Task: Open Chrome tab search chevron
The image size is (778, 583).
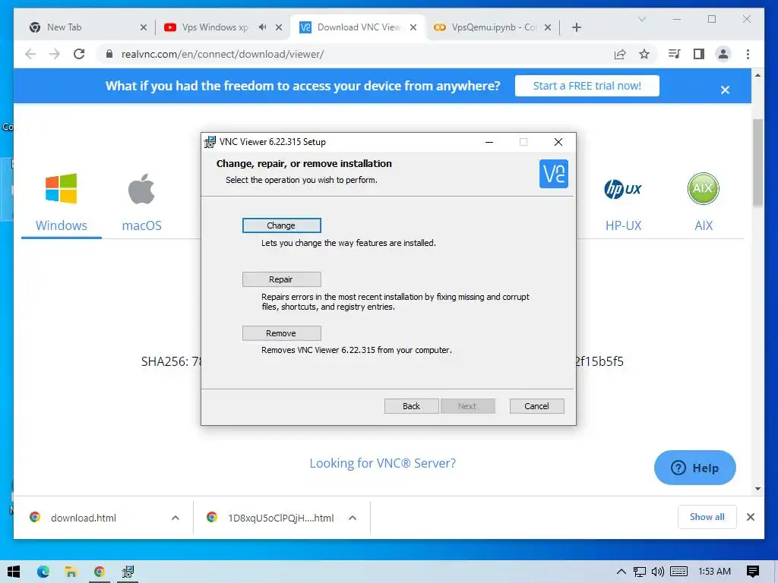Action: (x=641, y=19)
